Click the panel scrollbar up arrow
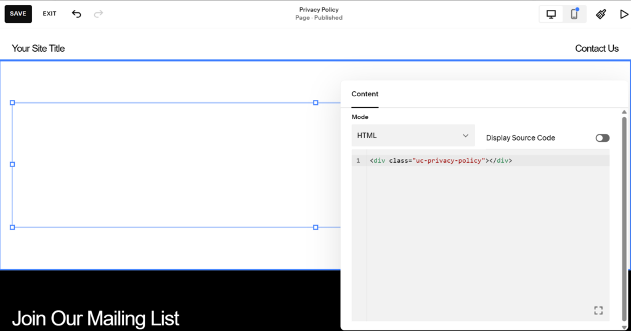 coord(624,112)
